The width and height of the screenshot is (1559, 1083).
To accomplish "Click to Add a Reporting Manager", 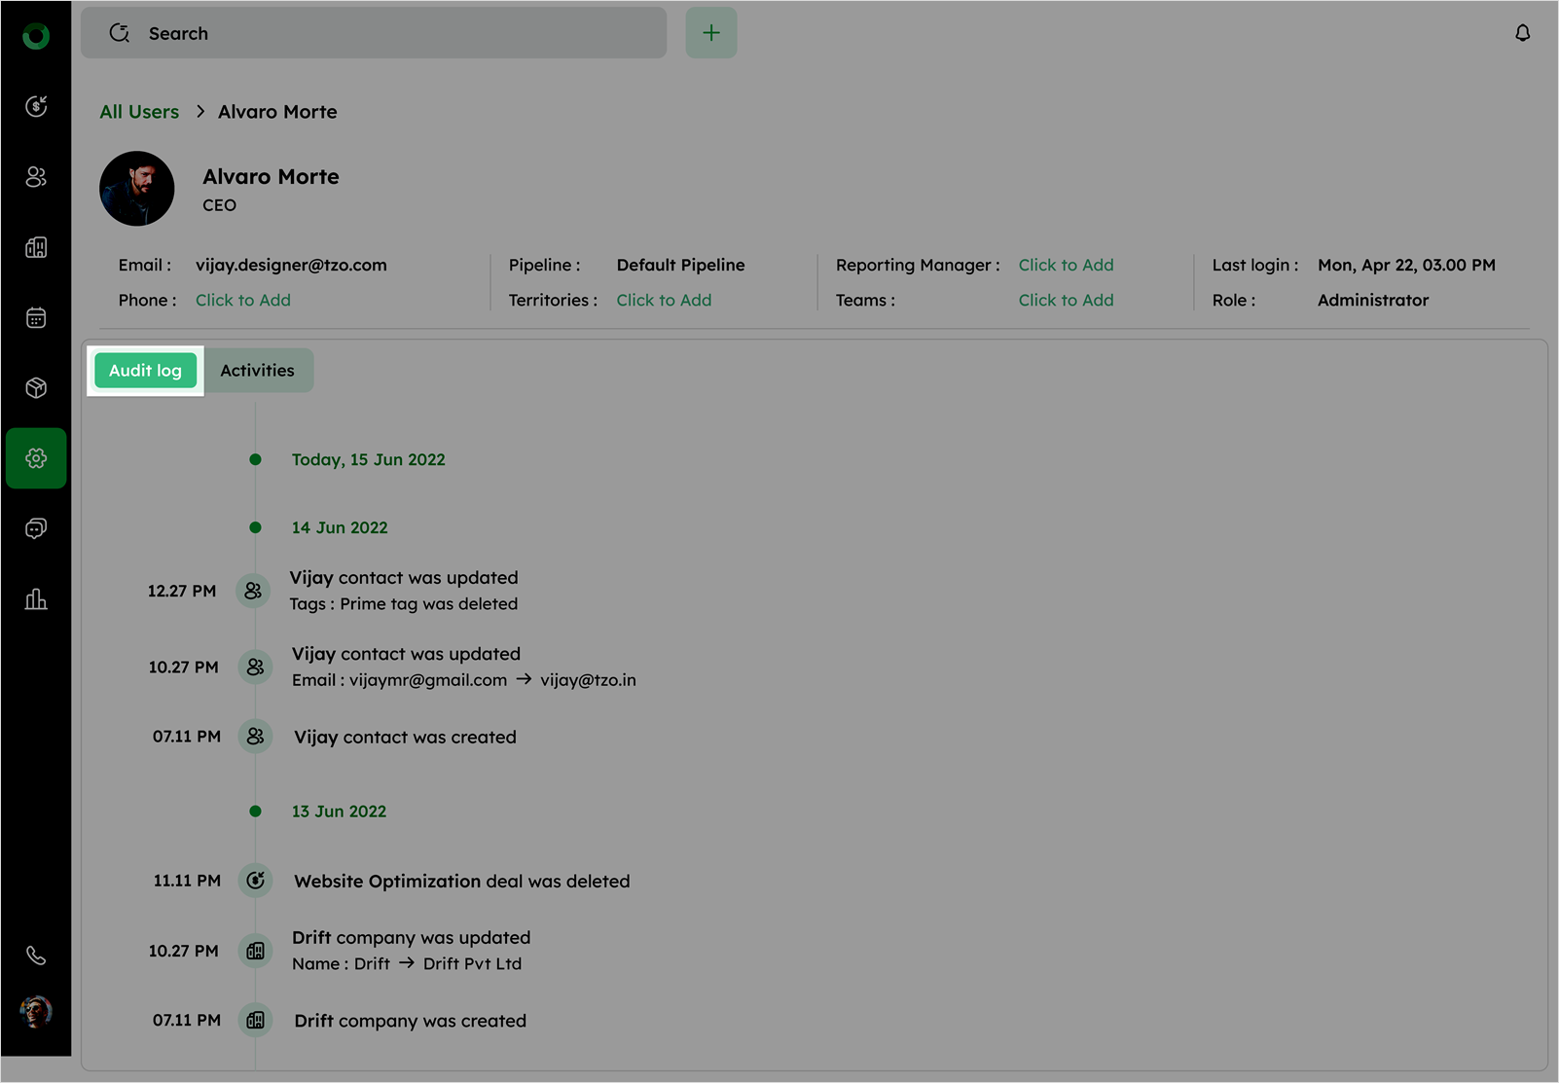I will click(x=1066, y=266).
